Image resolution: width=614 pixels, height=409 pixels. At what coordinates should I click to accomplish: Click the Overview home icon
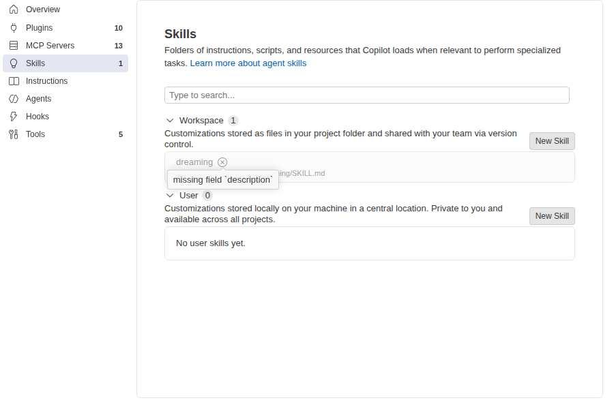click(14, 10)
